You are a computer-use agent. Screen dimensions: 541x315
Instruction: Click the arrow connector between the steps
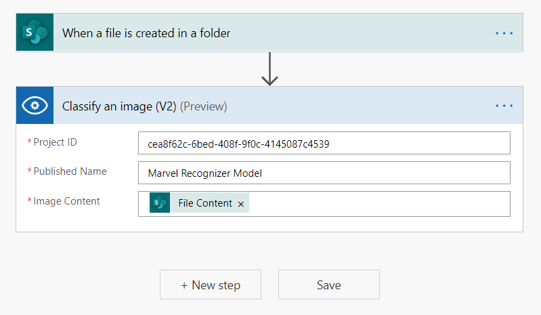(x=269, y=69)
